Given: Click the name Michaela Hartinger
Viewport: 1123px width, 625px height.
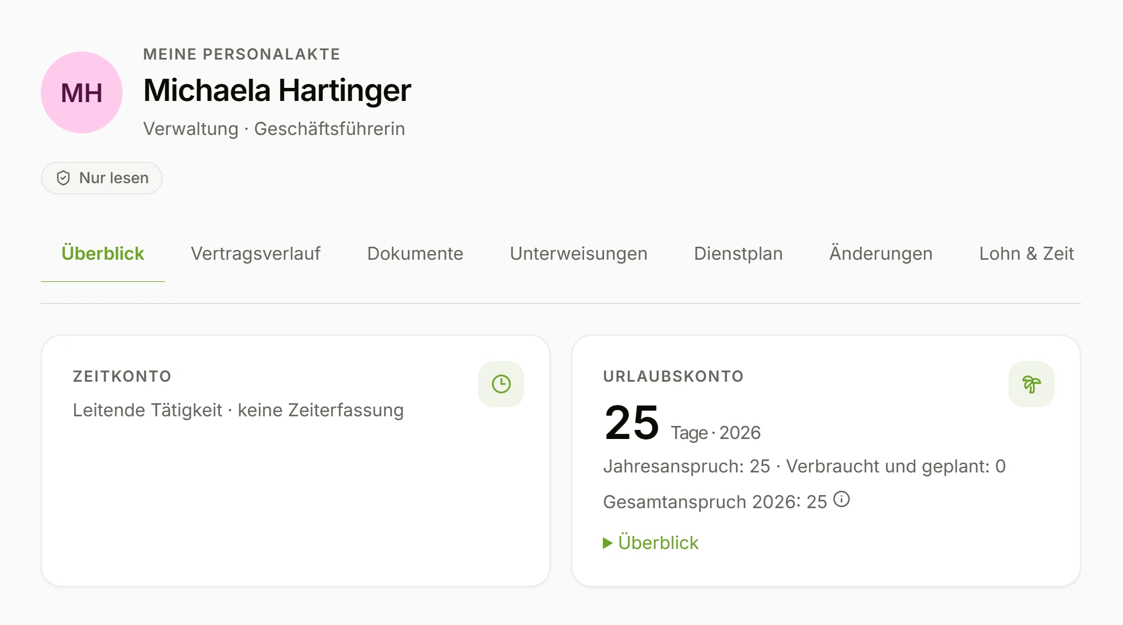Looking at the screenshot, I should (277, 90).
